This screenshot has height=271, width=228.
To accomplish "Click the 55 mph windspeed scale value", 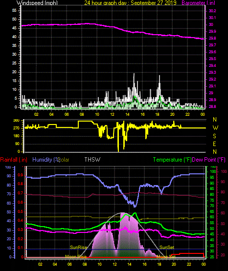I will click(14, 11).
